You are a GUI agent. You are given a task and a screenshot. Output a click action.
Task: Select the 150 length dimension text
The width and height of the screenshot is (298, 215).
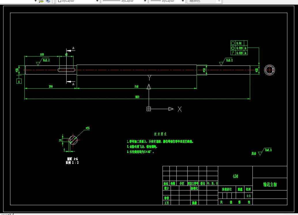tap(51, 86)
